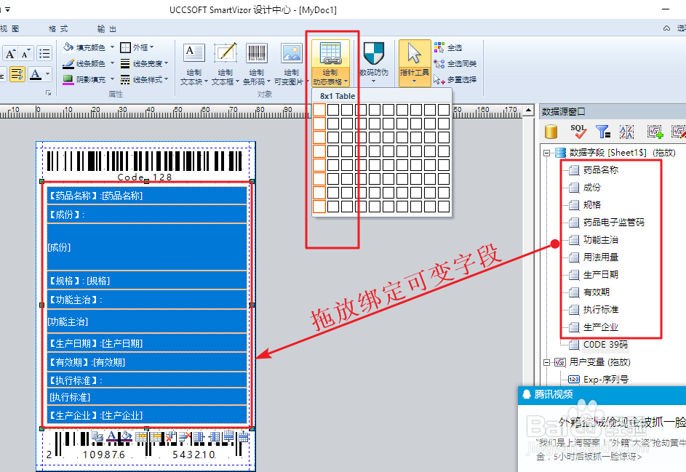Open the 线条颜色 dropdown arrow
The height and width of the screenshot is (472, 686).
[112, 63]
